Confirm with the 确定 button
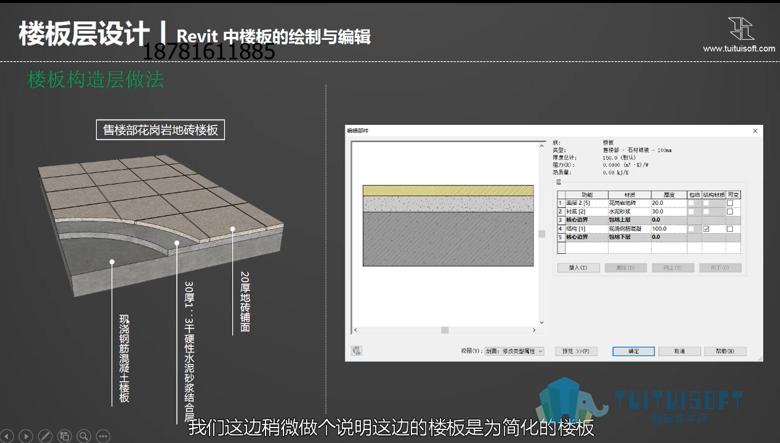 [x=634, y=351]
